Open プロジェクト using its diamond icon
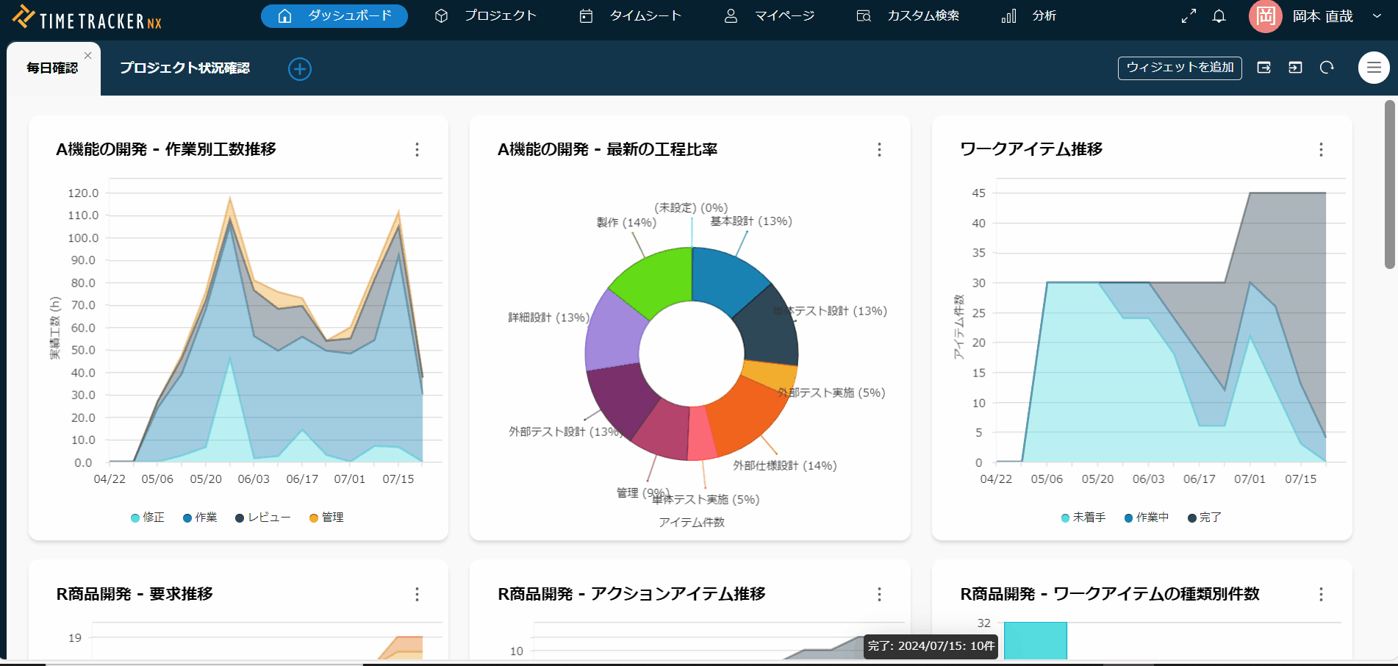The height and width of the screenshot is (666, 1398). 442,15
